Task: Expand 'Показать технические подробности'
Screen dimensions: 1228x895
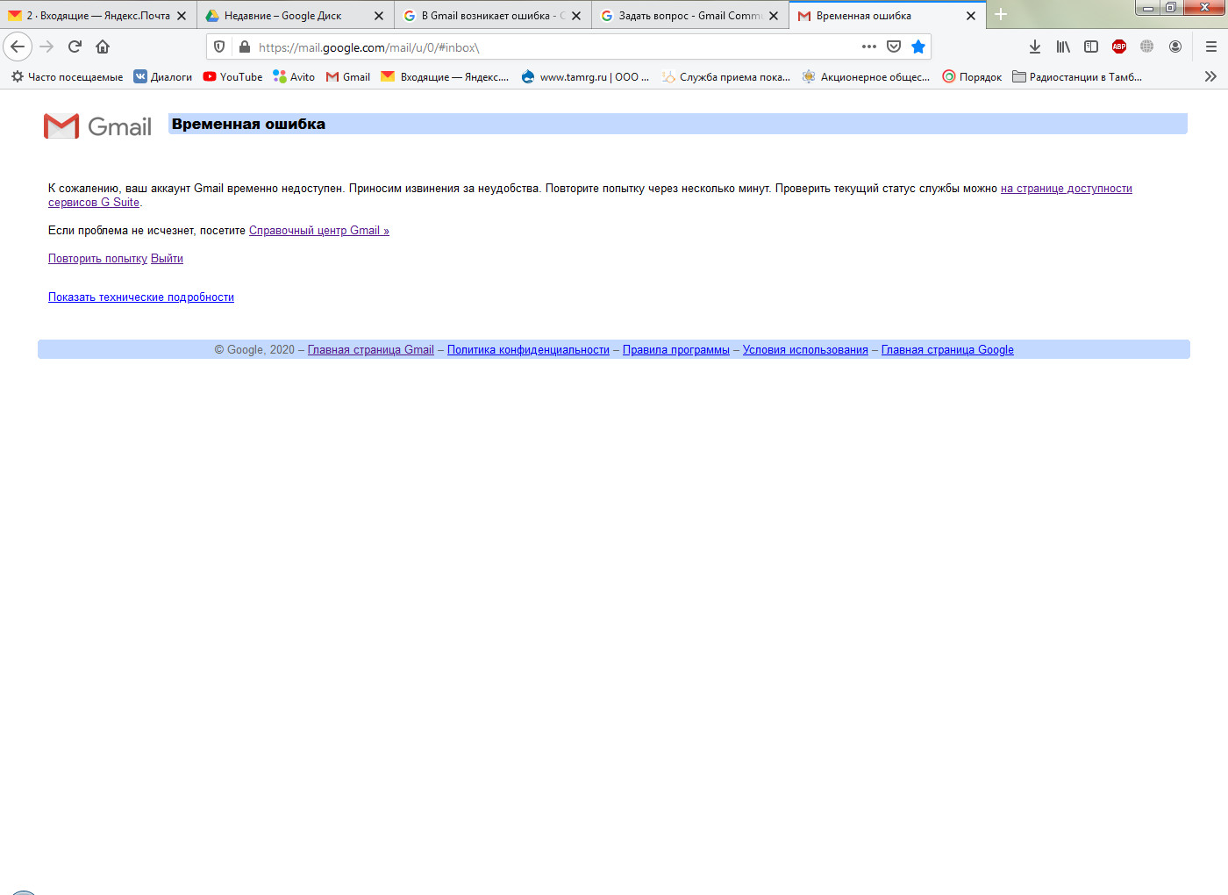Action: [141, 297]
